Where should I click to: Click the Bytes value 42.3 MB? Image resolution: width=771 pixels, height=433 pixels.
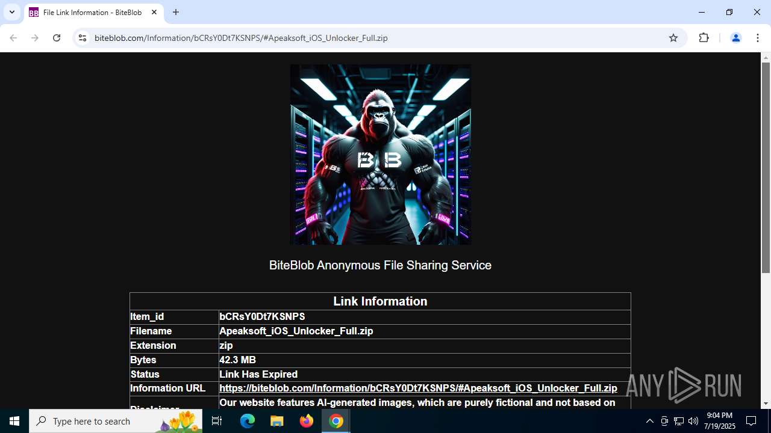(x=237, y=360)
